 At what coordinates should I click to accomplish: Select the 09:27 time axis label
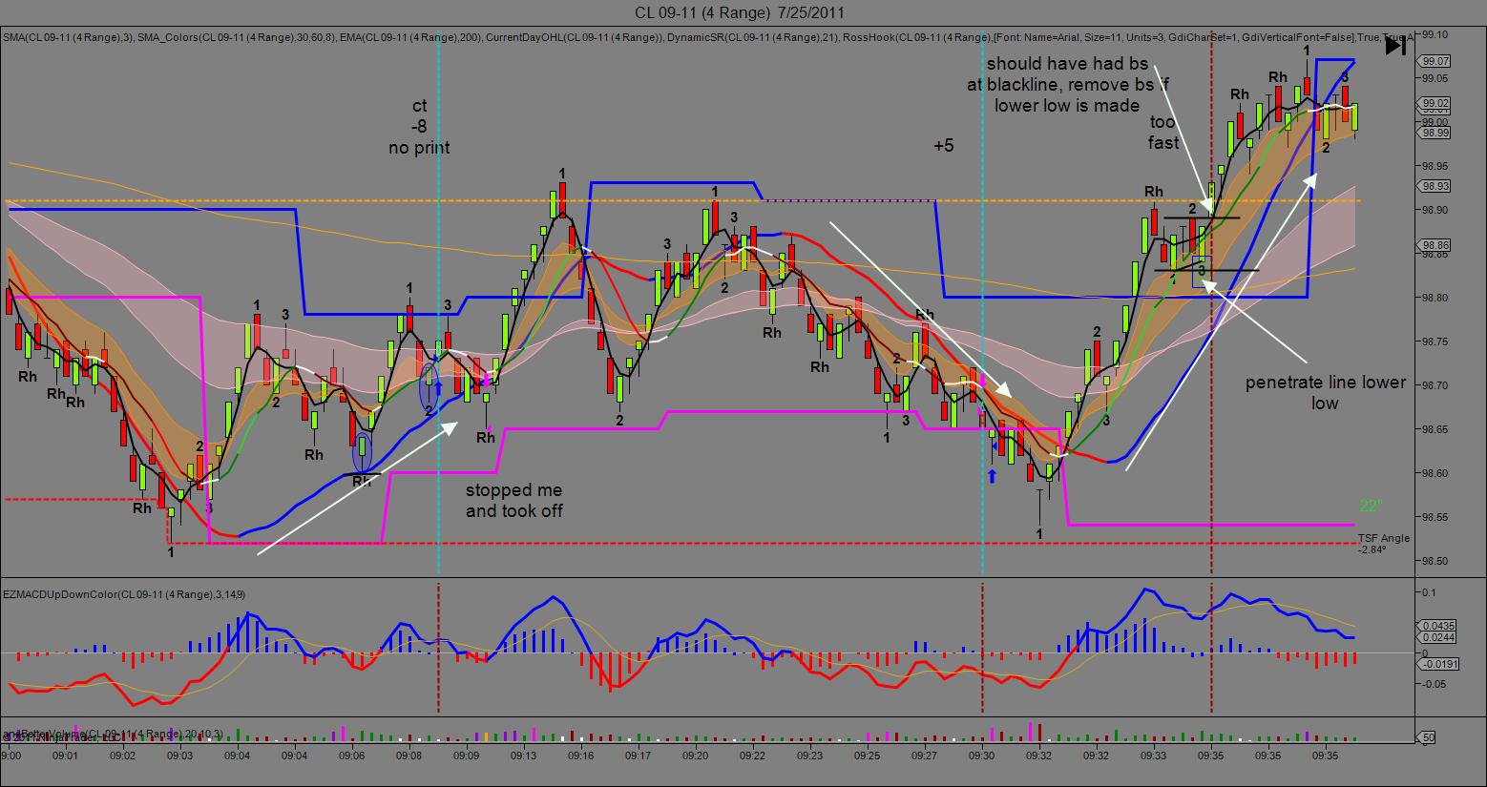[x=924, y=756]
